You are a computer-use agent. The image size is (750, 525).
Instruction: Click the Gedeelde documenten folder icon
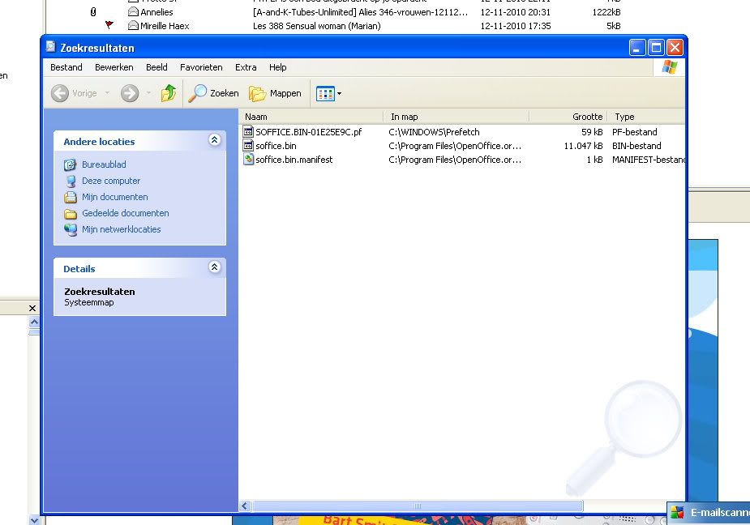pyautogui.click(x=71, y=214)
